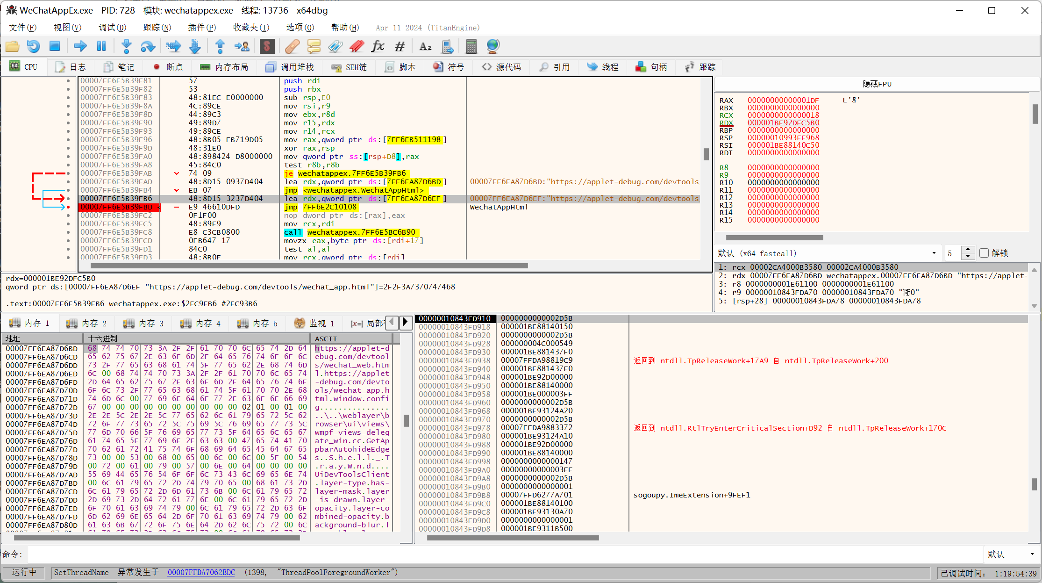Click the functions fx icon

click(378, 46)
